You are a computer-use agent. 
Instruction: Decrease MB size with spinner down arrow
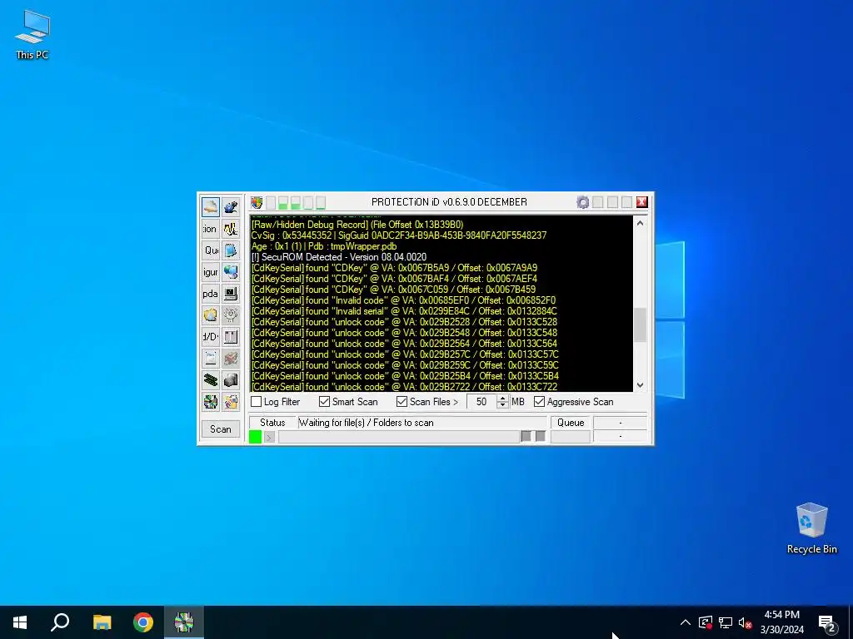coord(502,405)
